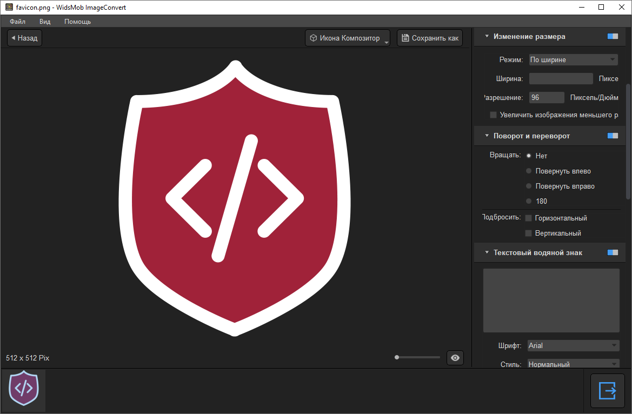The width and height of the screenshot is (632, 414).
Task: Collapse the Изменение размера section
Action: (487, 37)
